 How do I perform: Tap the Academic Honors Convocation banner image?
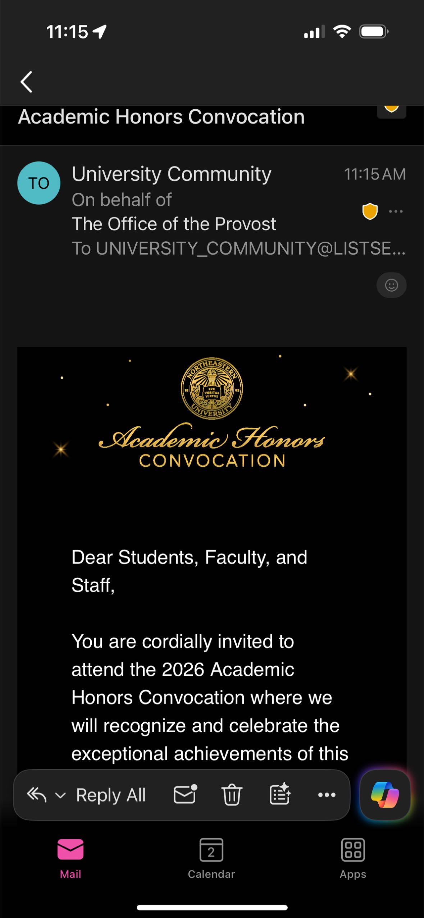click(212, 414)
